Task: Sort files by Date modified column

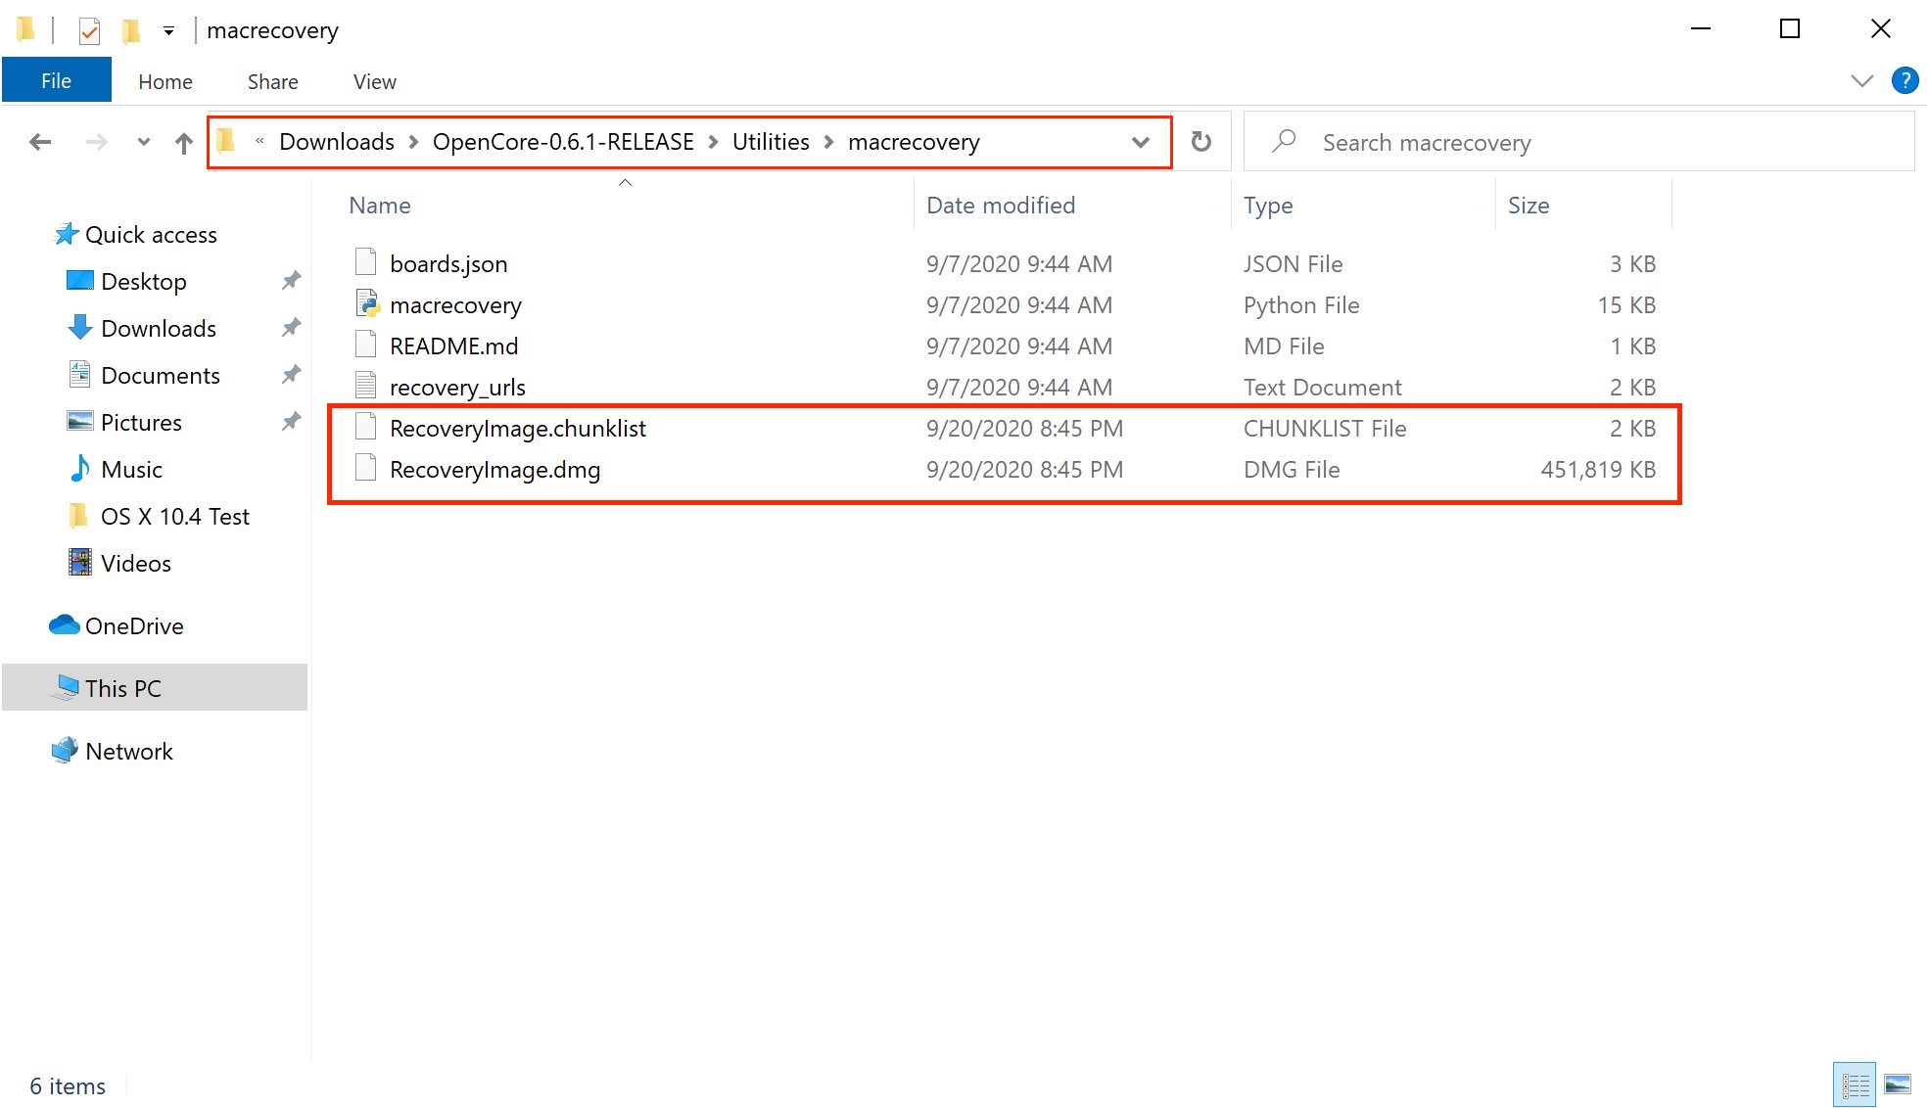Action: coord(1000,206)
